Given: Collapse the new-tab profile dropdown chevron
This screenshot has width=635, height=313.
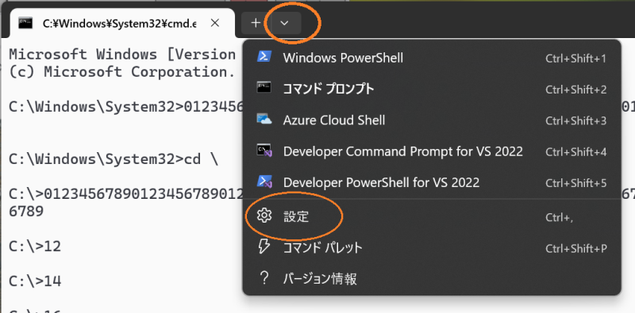Looking at the screenshot, I should pyautogui.click(x=284, y=23).
